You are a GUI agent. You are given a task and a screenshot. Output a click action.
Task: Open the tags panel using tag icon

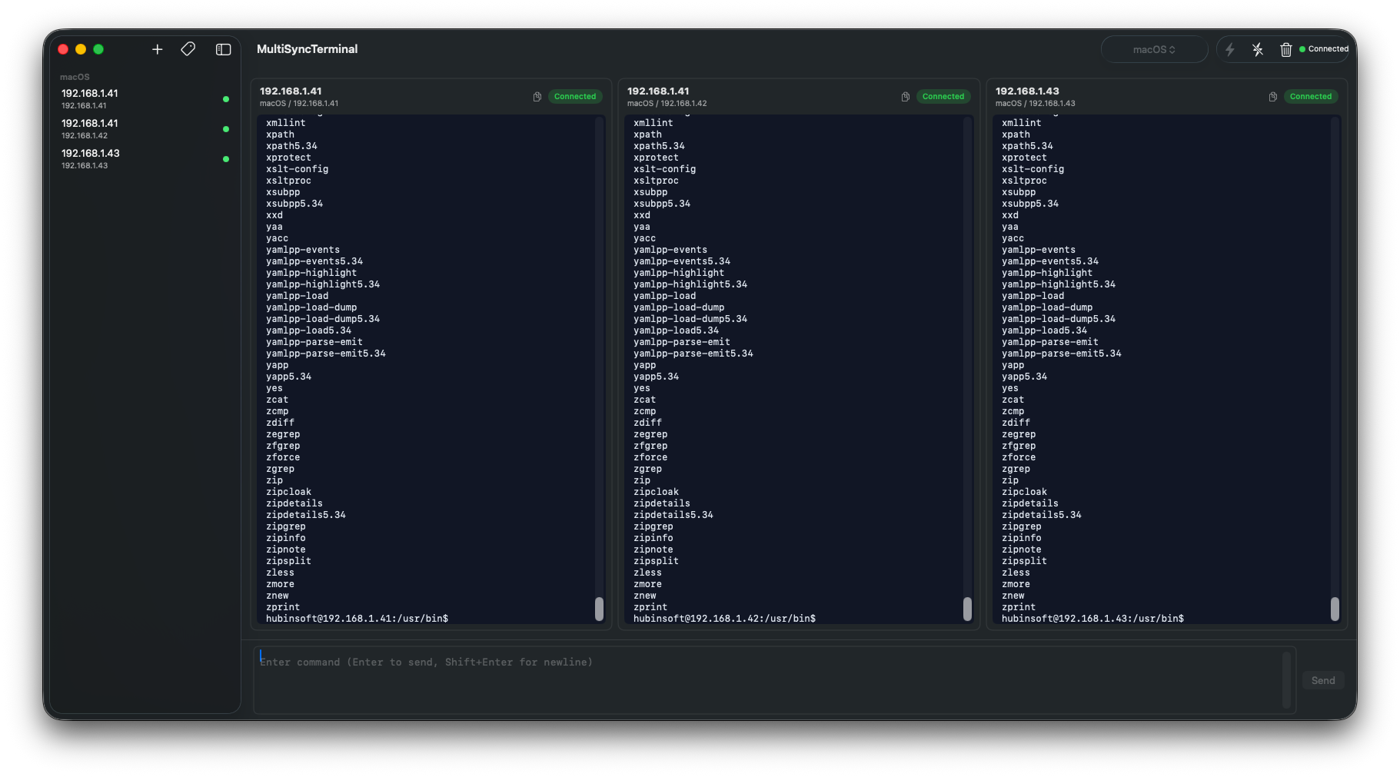188,49
